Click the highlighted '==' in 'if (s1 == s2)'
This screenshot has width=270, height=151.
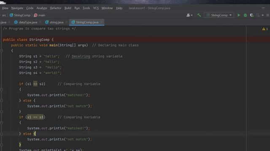pos(35,84)
